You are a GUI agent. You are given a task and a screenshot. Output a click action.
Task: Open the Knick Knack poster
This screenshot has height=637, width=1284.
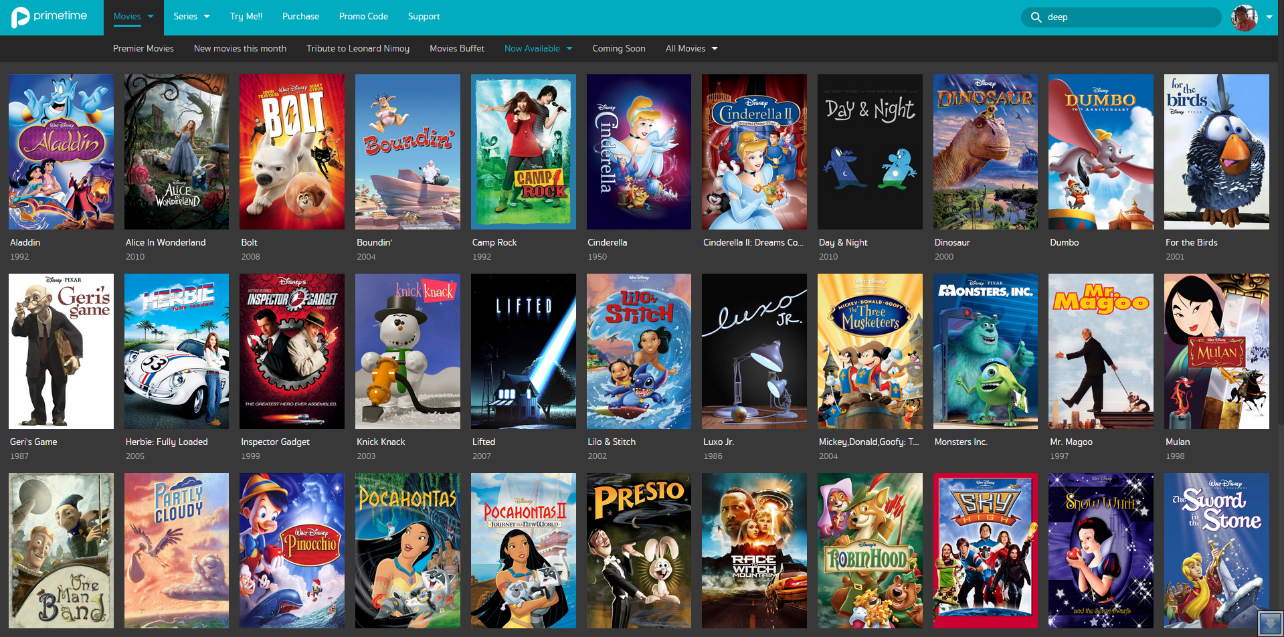pos(407,351)
